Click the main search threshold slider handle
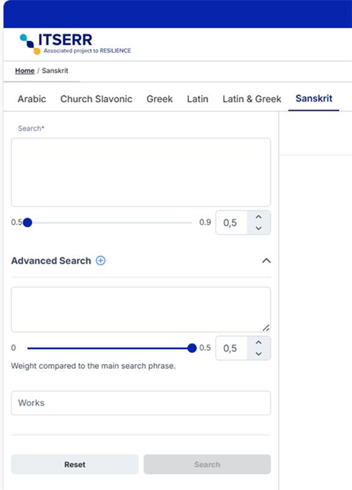Screen dimensions: 352x490 click(x=27, y=223)
